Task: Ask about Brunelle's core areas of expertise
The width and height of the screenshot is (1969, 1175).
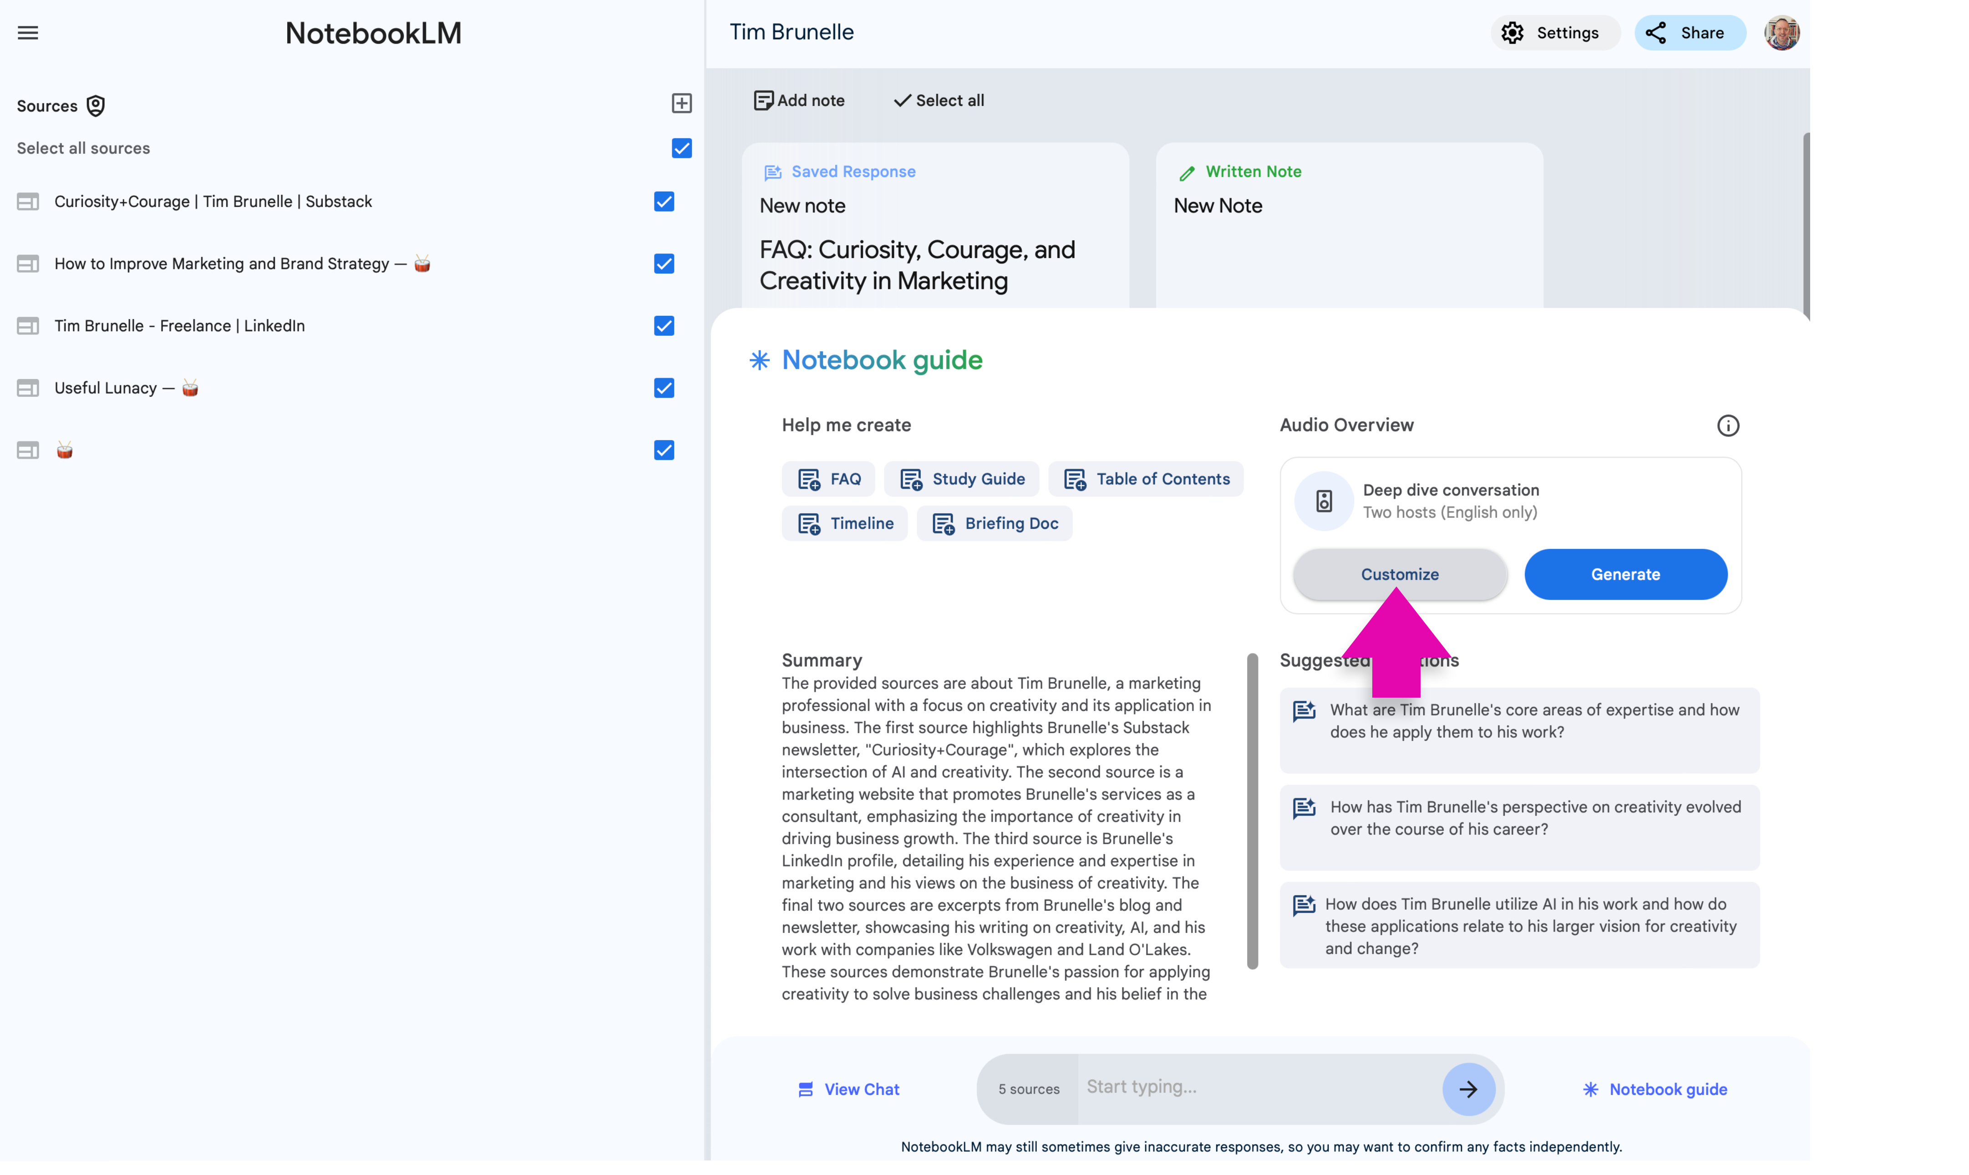Action: click(x=1519, y=730)
